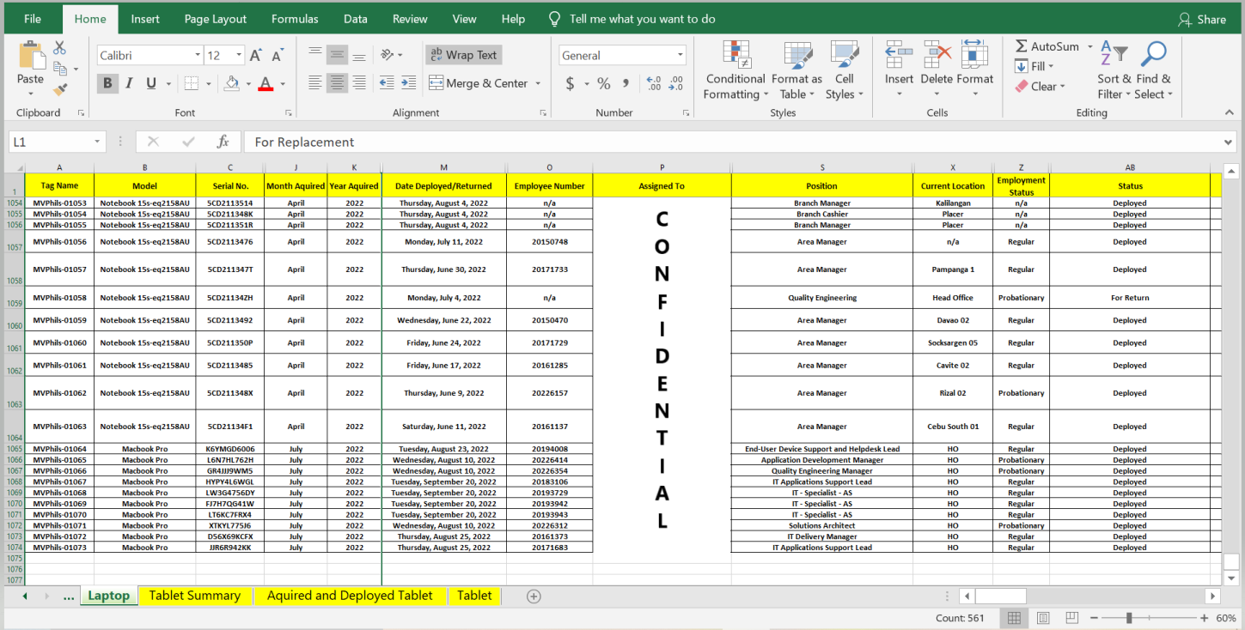Switch to the Page Layout ribbon tab
The image size is (1245, 630).
[x=216, y=19]
